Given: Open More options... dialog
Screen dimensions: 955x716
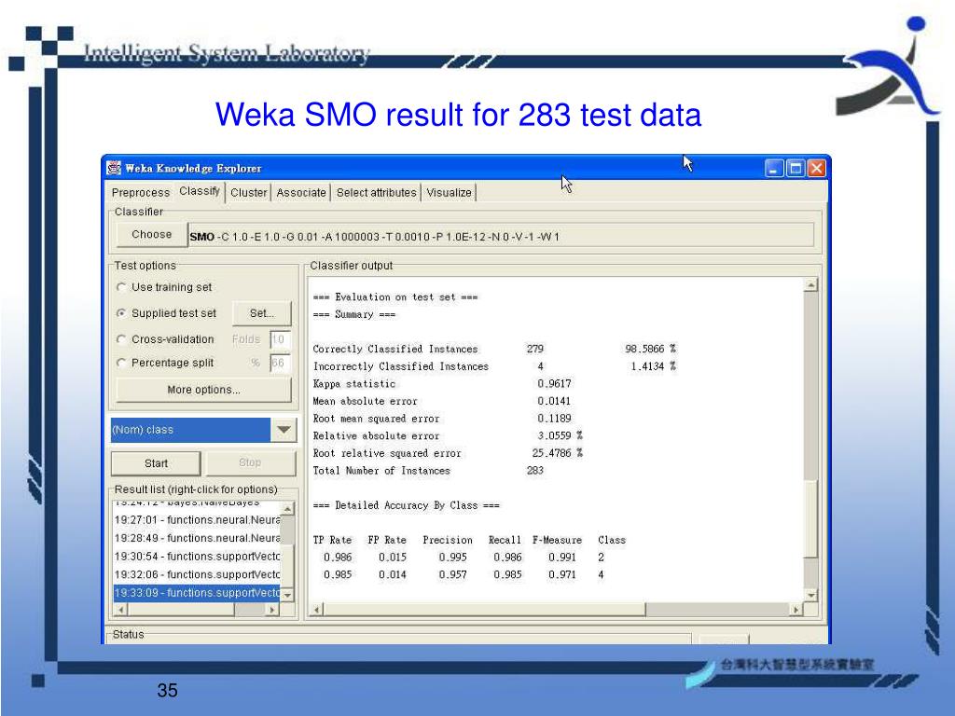Looking at the screenshot, I should click(203, 390).
